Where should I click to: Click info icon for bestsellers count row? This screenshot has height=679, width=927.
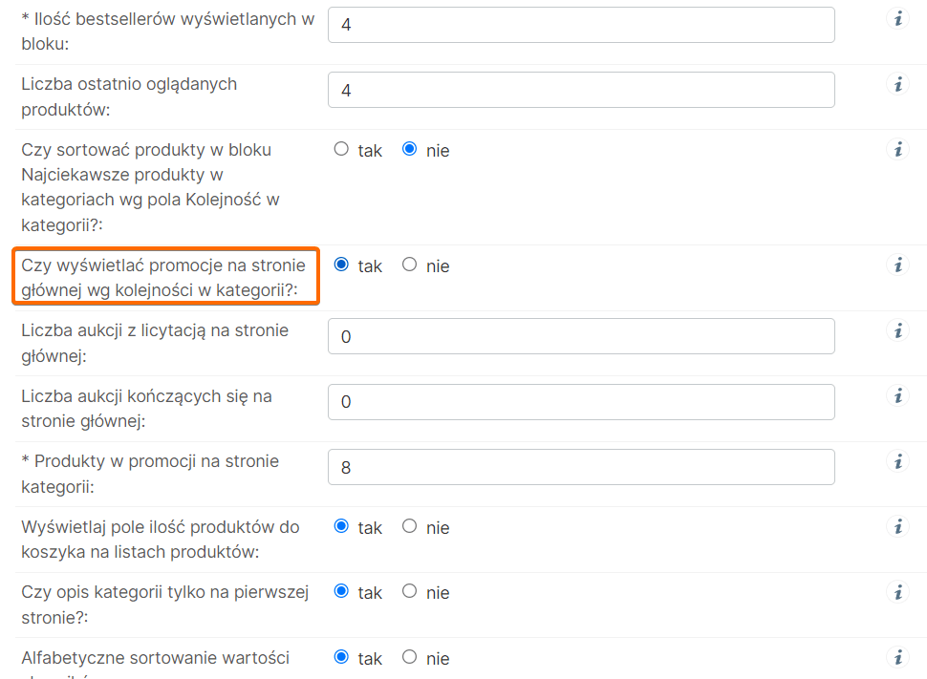897,19
